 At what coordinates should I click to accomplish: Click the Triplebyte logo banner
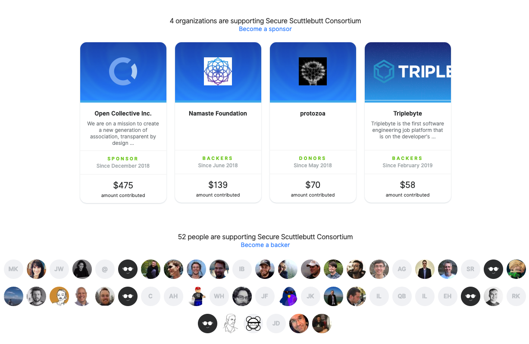tap(408, 72)
